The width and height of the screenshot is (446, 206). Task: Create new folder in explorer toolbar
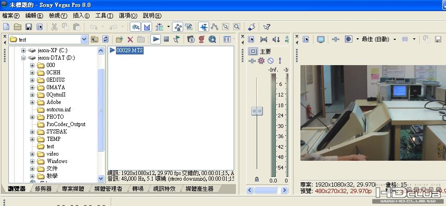[120, 39]
